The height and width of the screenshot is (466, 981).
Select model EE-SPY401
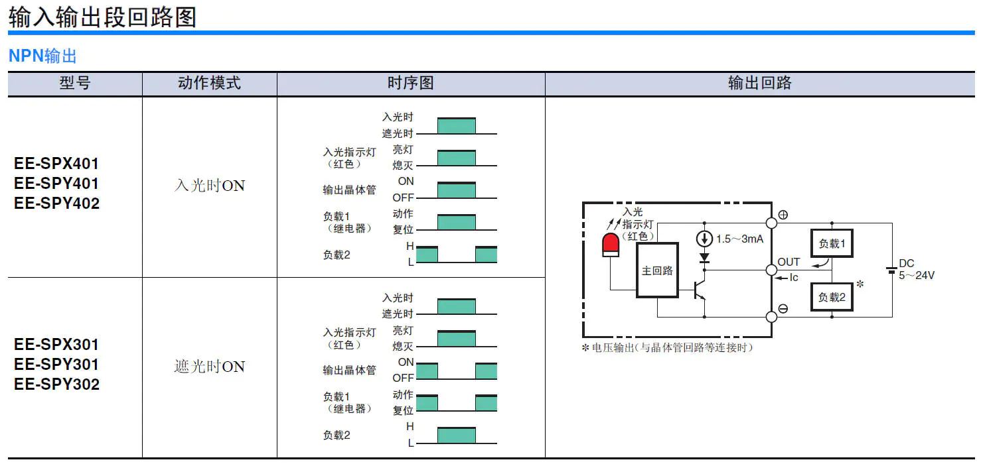coord(56,184)
